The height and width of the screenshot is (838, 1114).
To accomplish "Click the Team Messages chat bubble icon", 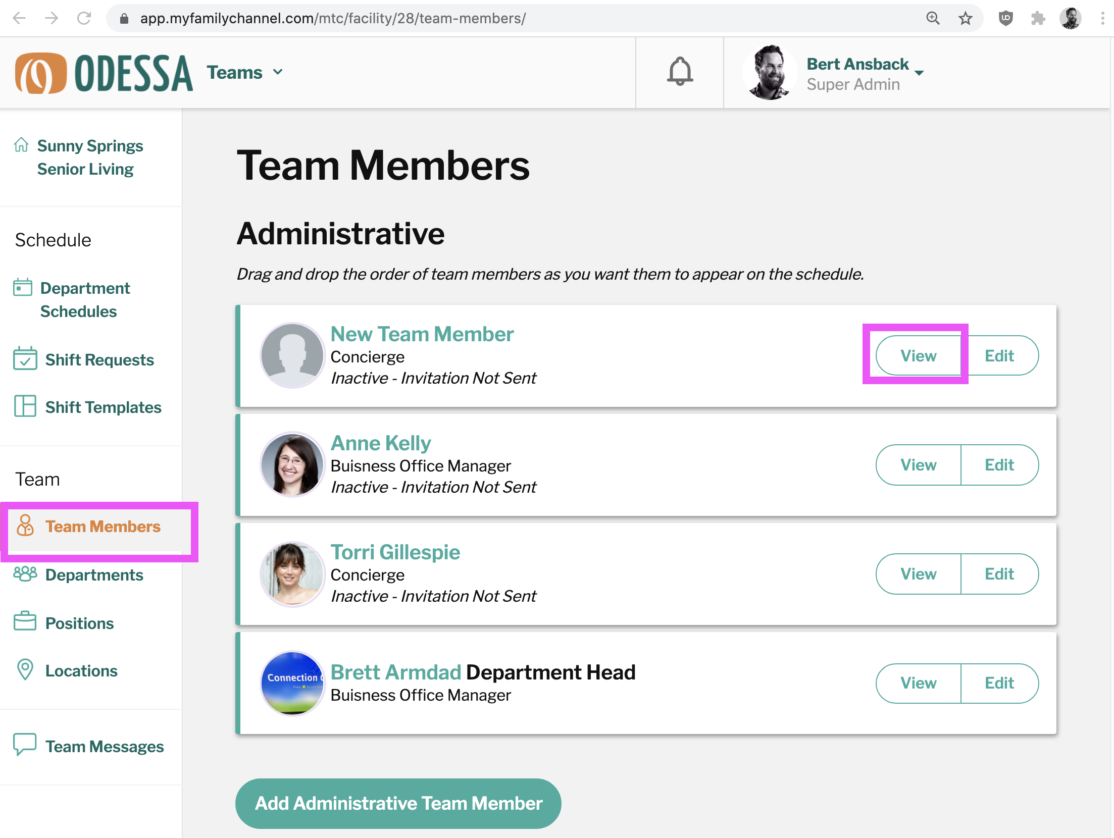I will click(25, 745).
